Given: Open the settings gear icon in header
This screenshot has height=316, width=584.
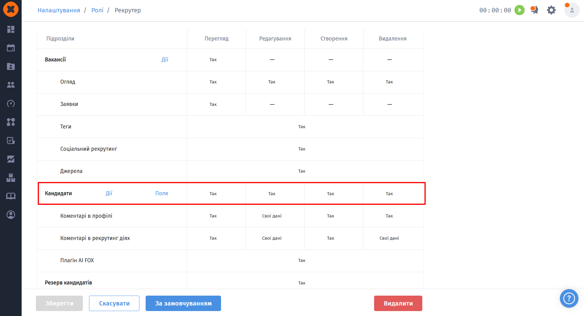Looking at the screenshot, I should (551, 10).
